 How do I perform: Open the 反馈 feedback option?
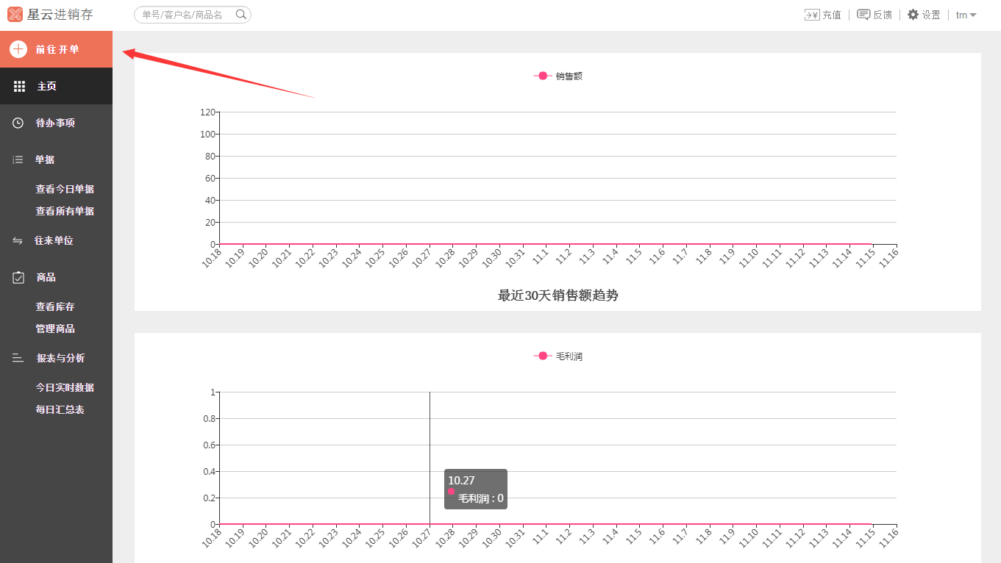[874, 15]
